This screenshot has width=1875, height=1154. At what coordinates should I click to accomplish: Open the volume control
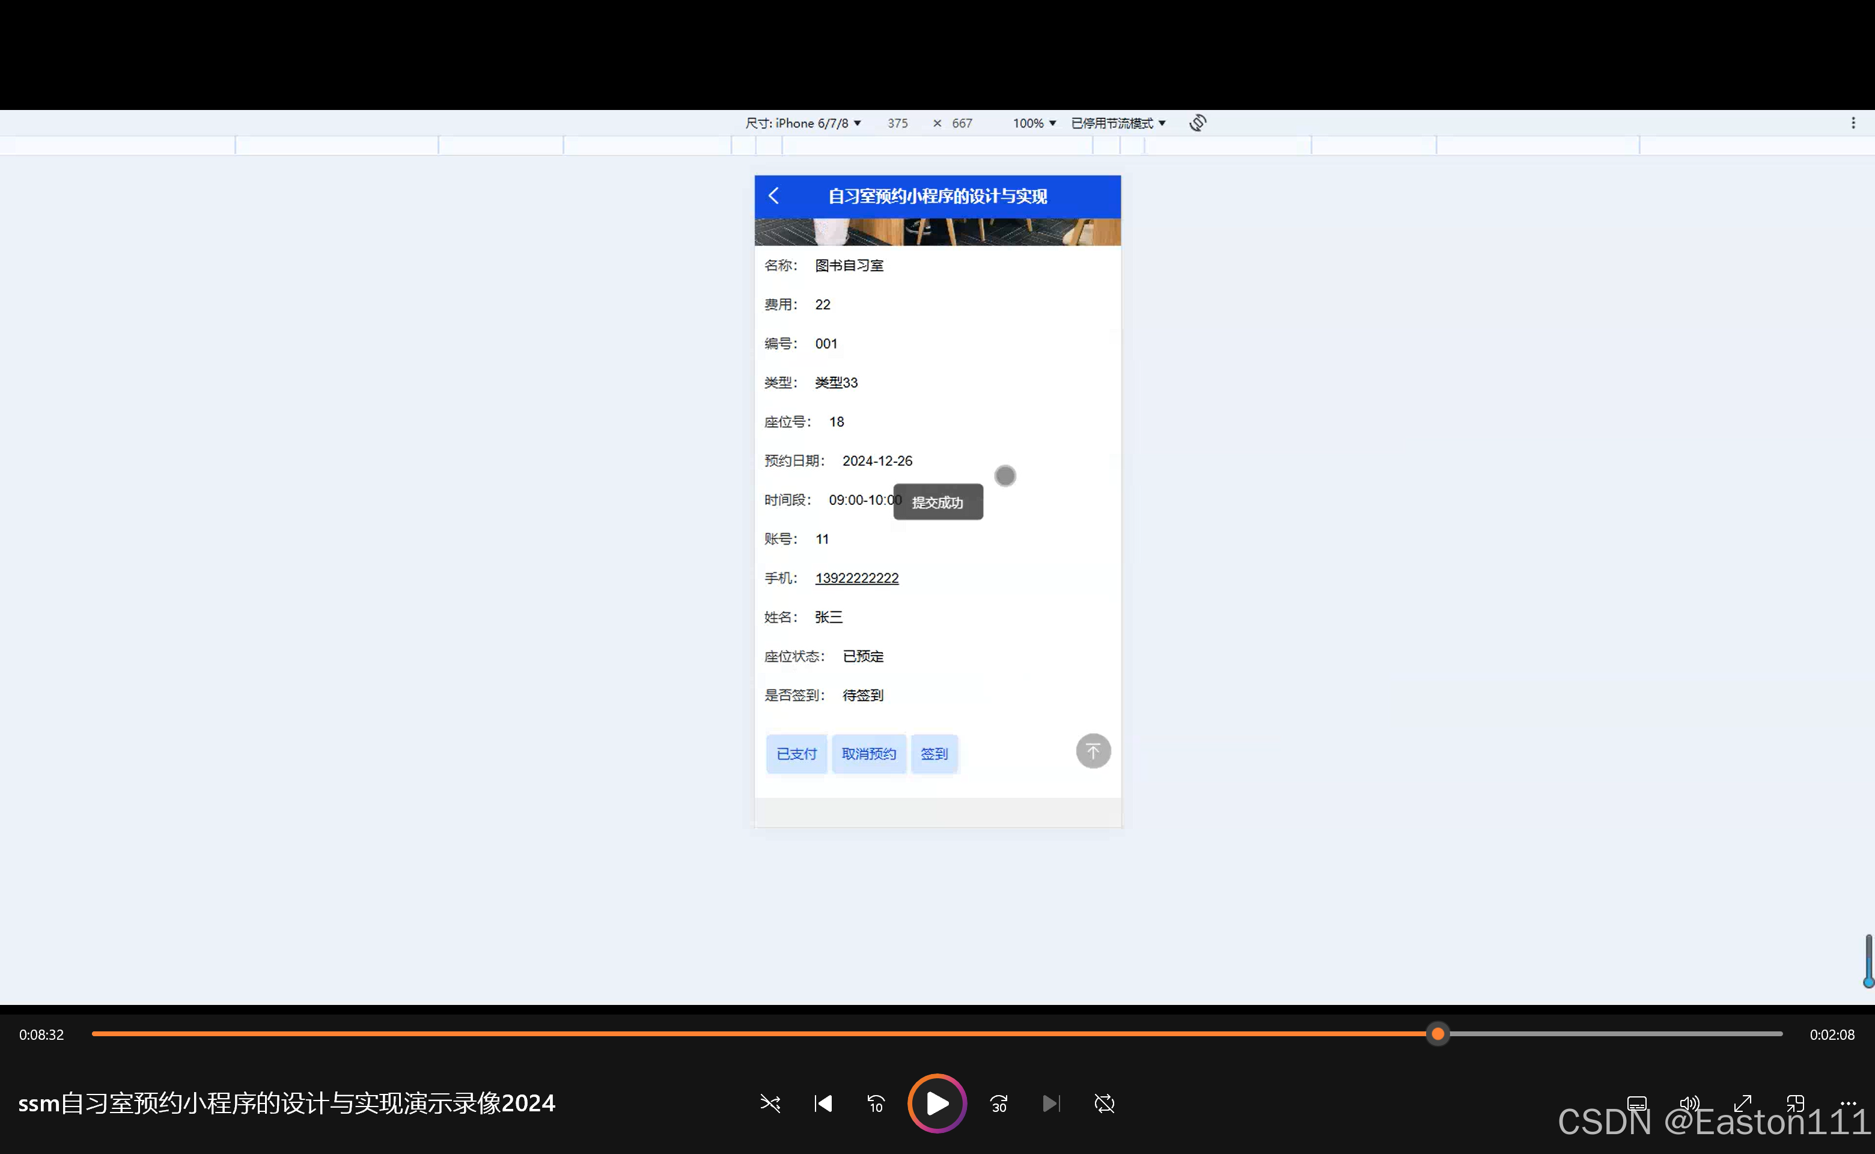pos(1689,1103)
